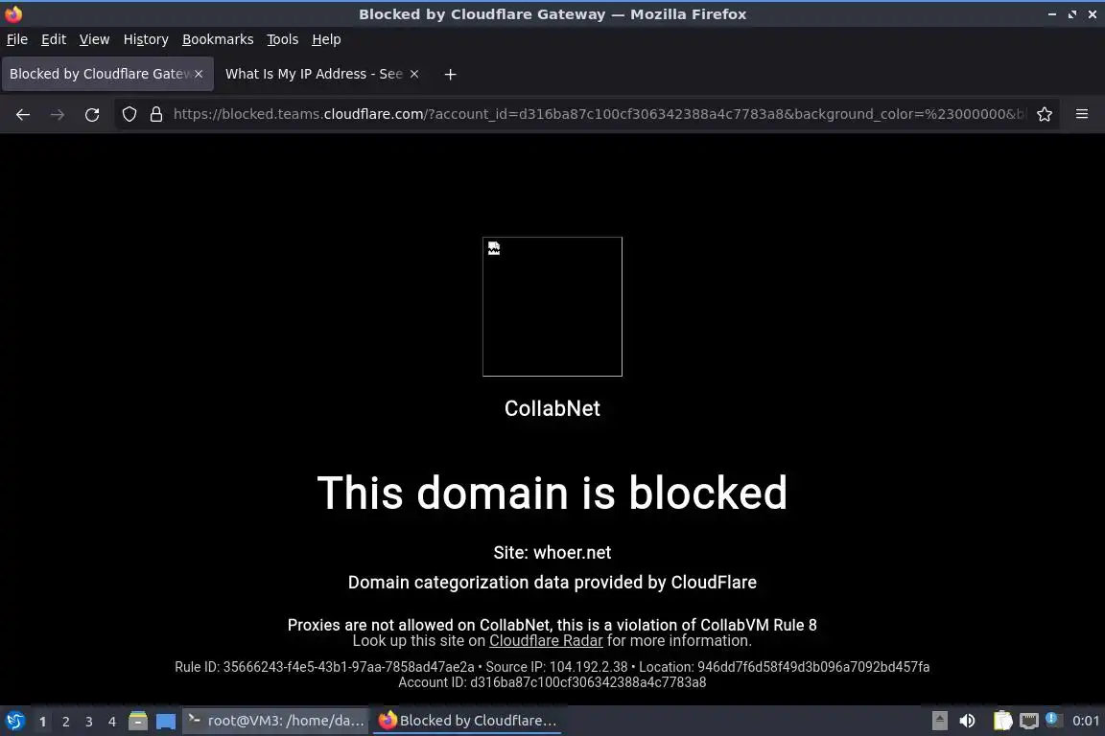The image size is (1105, 736).
Task: Reload the current page
Action: tap(92, 115)
